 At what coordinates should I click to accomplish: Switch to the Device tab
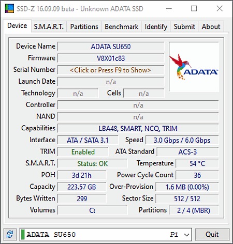click(17, 26)
